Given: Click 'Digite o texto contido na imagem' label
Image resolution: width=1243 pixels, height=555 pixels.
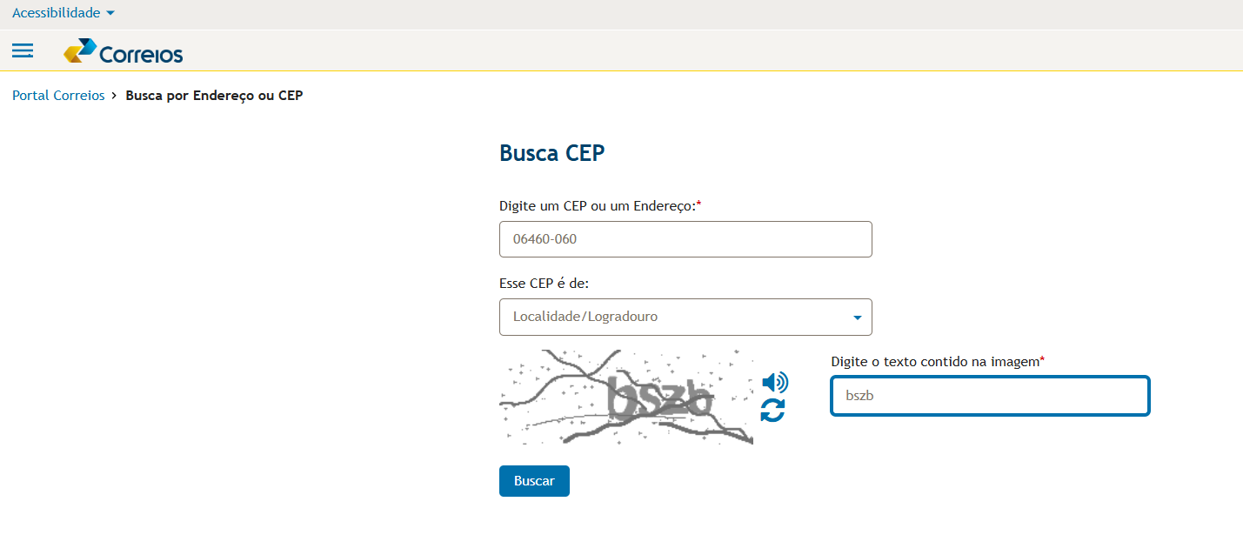Looking at the screenshot, I should 935,361.
